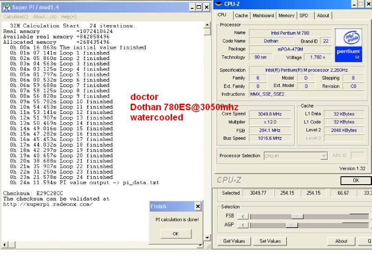This screenshot has height=260, width=372.
Task: Click the Code Name field Dothan
Action: pyautogui.click(x=271, y=41)
